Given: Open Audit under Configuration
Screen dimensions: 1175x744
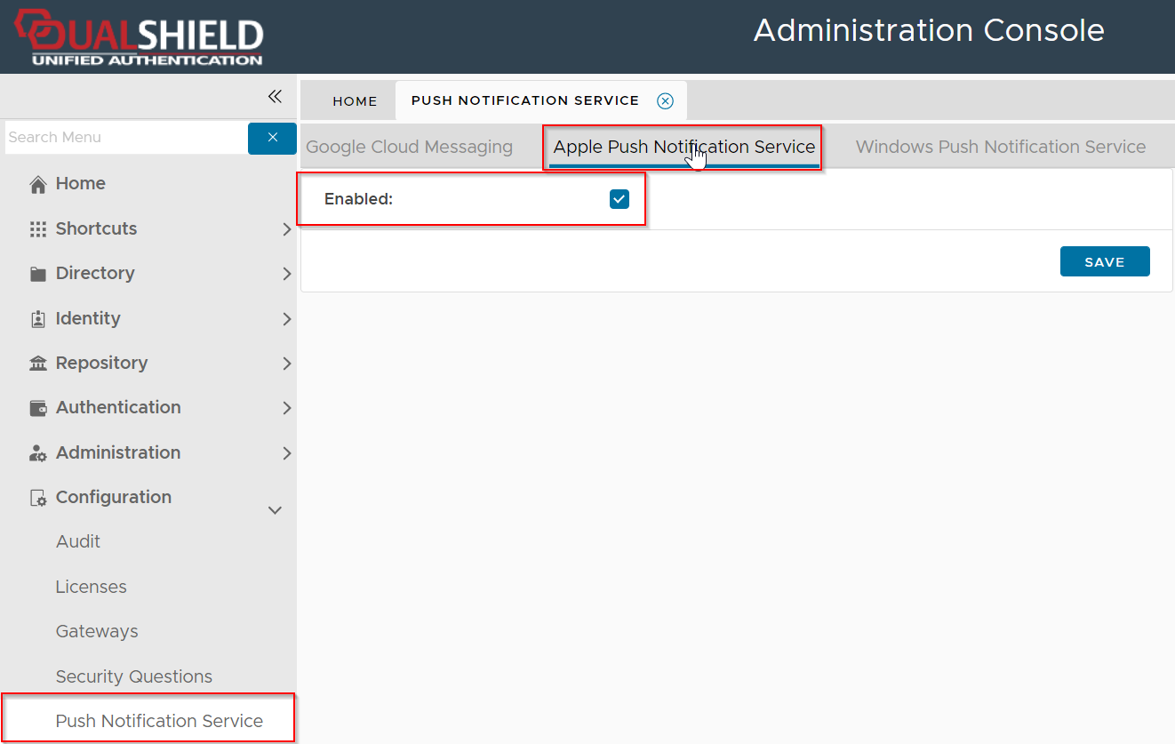Looking at the screenshot, I should [x=78, y=541].
